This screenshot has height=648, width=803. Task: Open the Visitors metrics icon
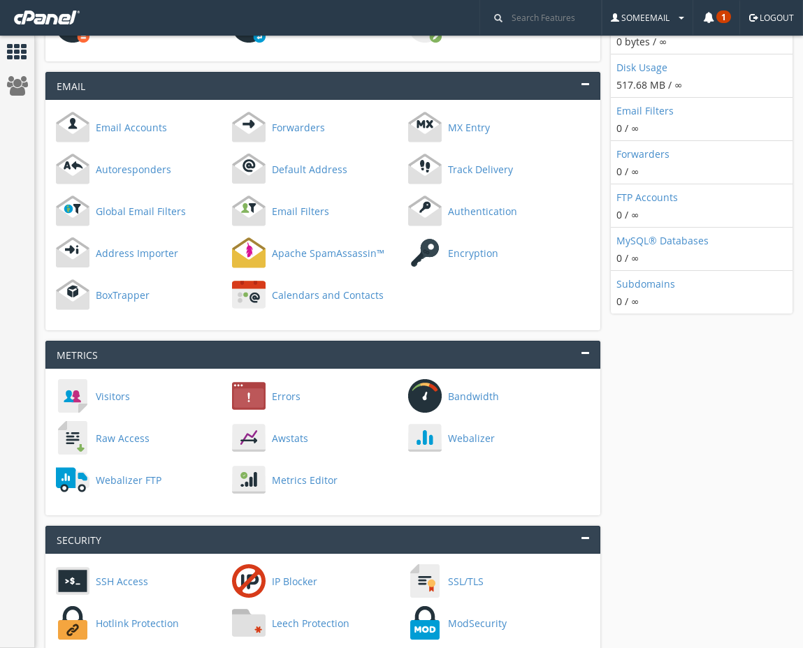[x=73, y=396]
